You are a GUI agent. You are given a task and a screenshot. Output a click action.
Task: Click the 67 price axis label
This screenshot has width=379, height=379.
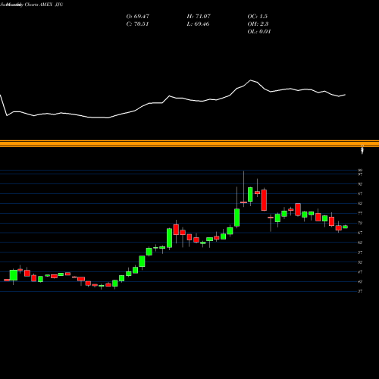point(360,233)
